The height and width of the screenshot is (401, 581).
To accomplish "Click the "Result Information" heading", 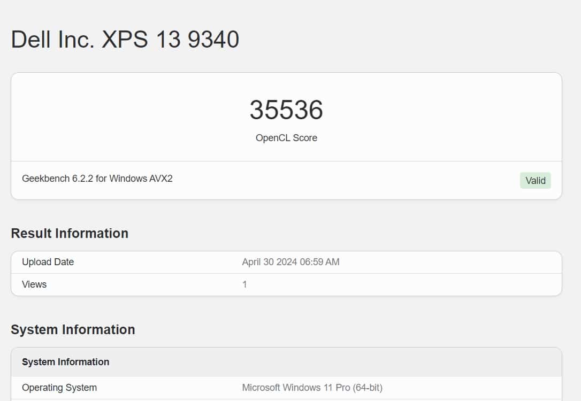I will click(70, 233).
